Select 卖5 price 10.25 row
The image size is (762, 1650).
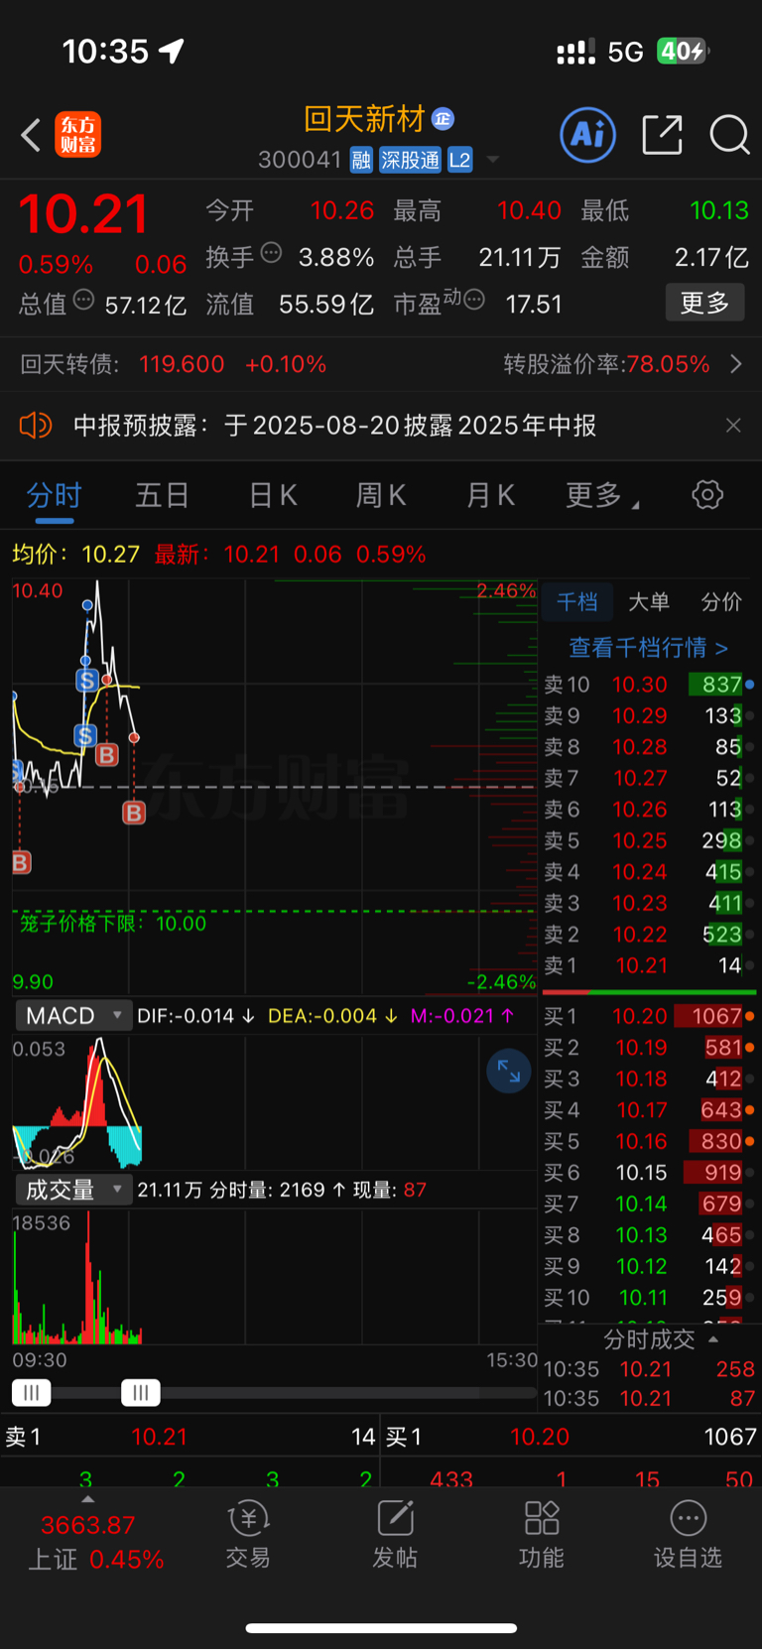pos(649,840)
